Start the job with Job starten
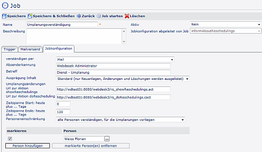262x152 pixels. [112, 16]
